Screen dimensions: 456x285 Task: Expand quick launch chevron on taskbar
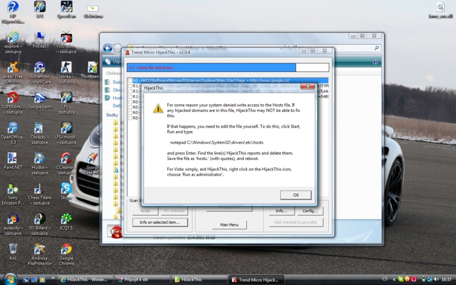point(53,278)
